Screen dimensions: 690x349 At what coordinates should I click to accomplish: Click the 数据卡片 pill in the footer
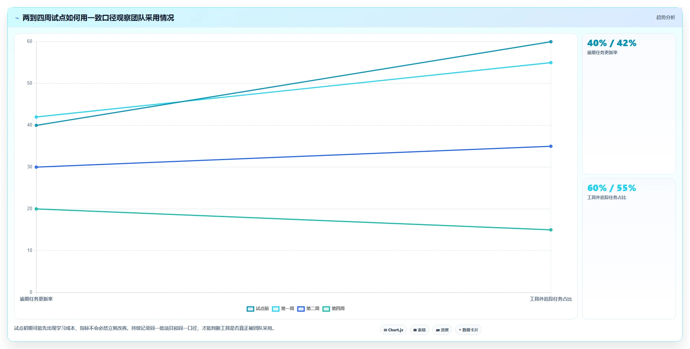click(468, 330)
